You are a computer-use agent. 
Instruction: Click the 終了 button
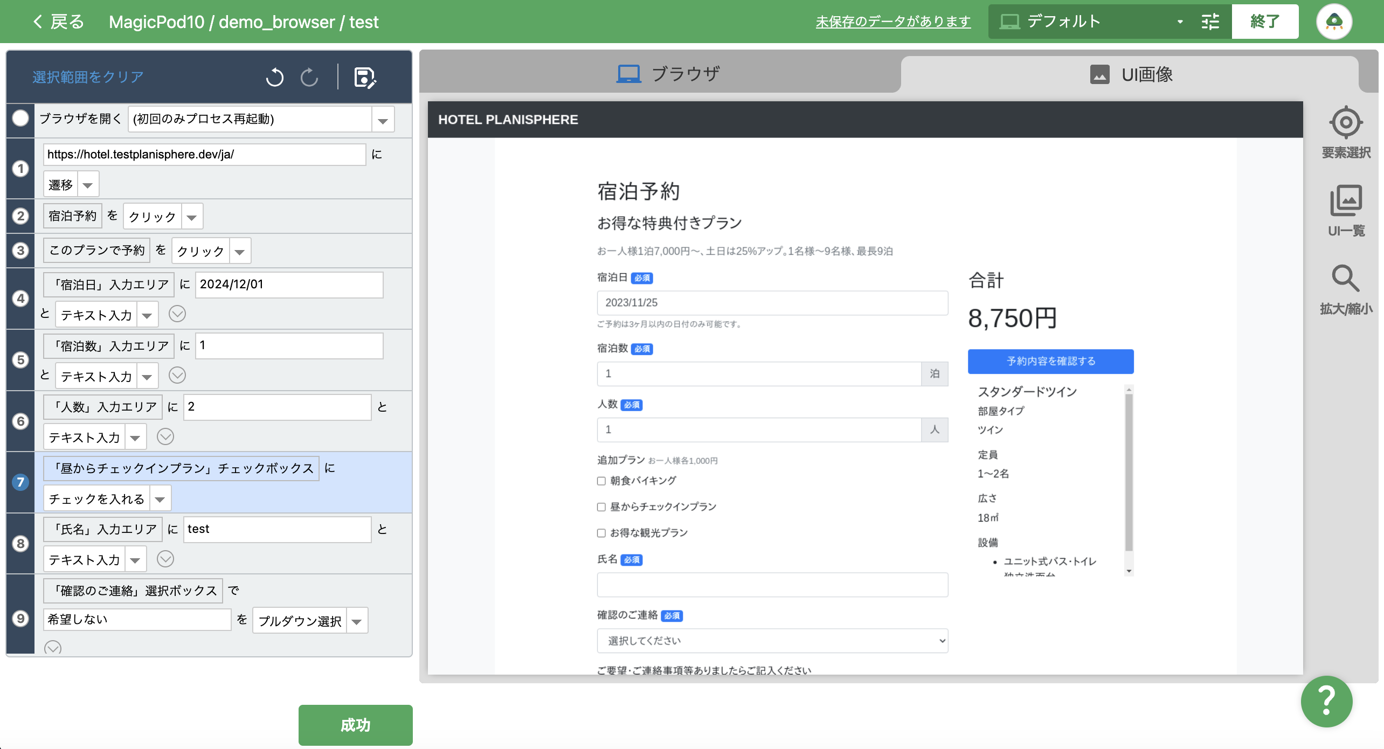[1265, 22]
